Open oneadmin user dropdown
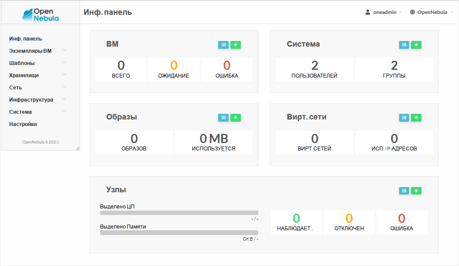459x266 pixels. 383,12
